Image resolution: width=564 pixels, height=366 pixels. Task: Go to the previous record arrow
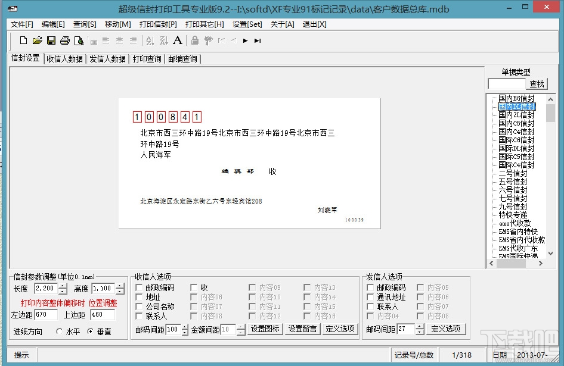[234, 40]
